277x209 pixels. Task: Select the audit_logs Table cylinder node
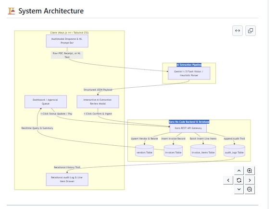point(234,151)
